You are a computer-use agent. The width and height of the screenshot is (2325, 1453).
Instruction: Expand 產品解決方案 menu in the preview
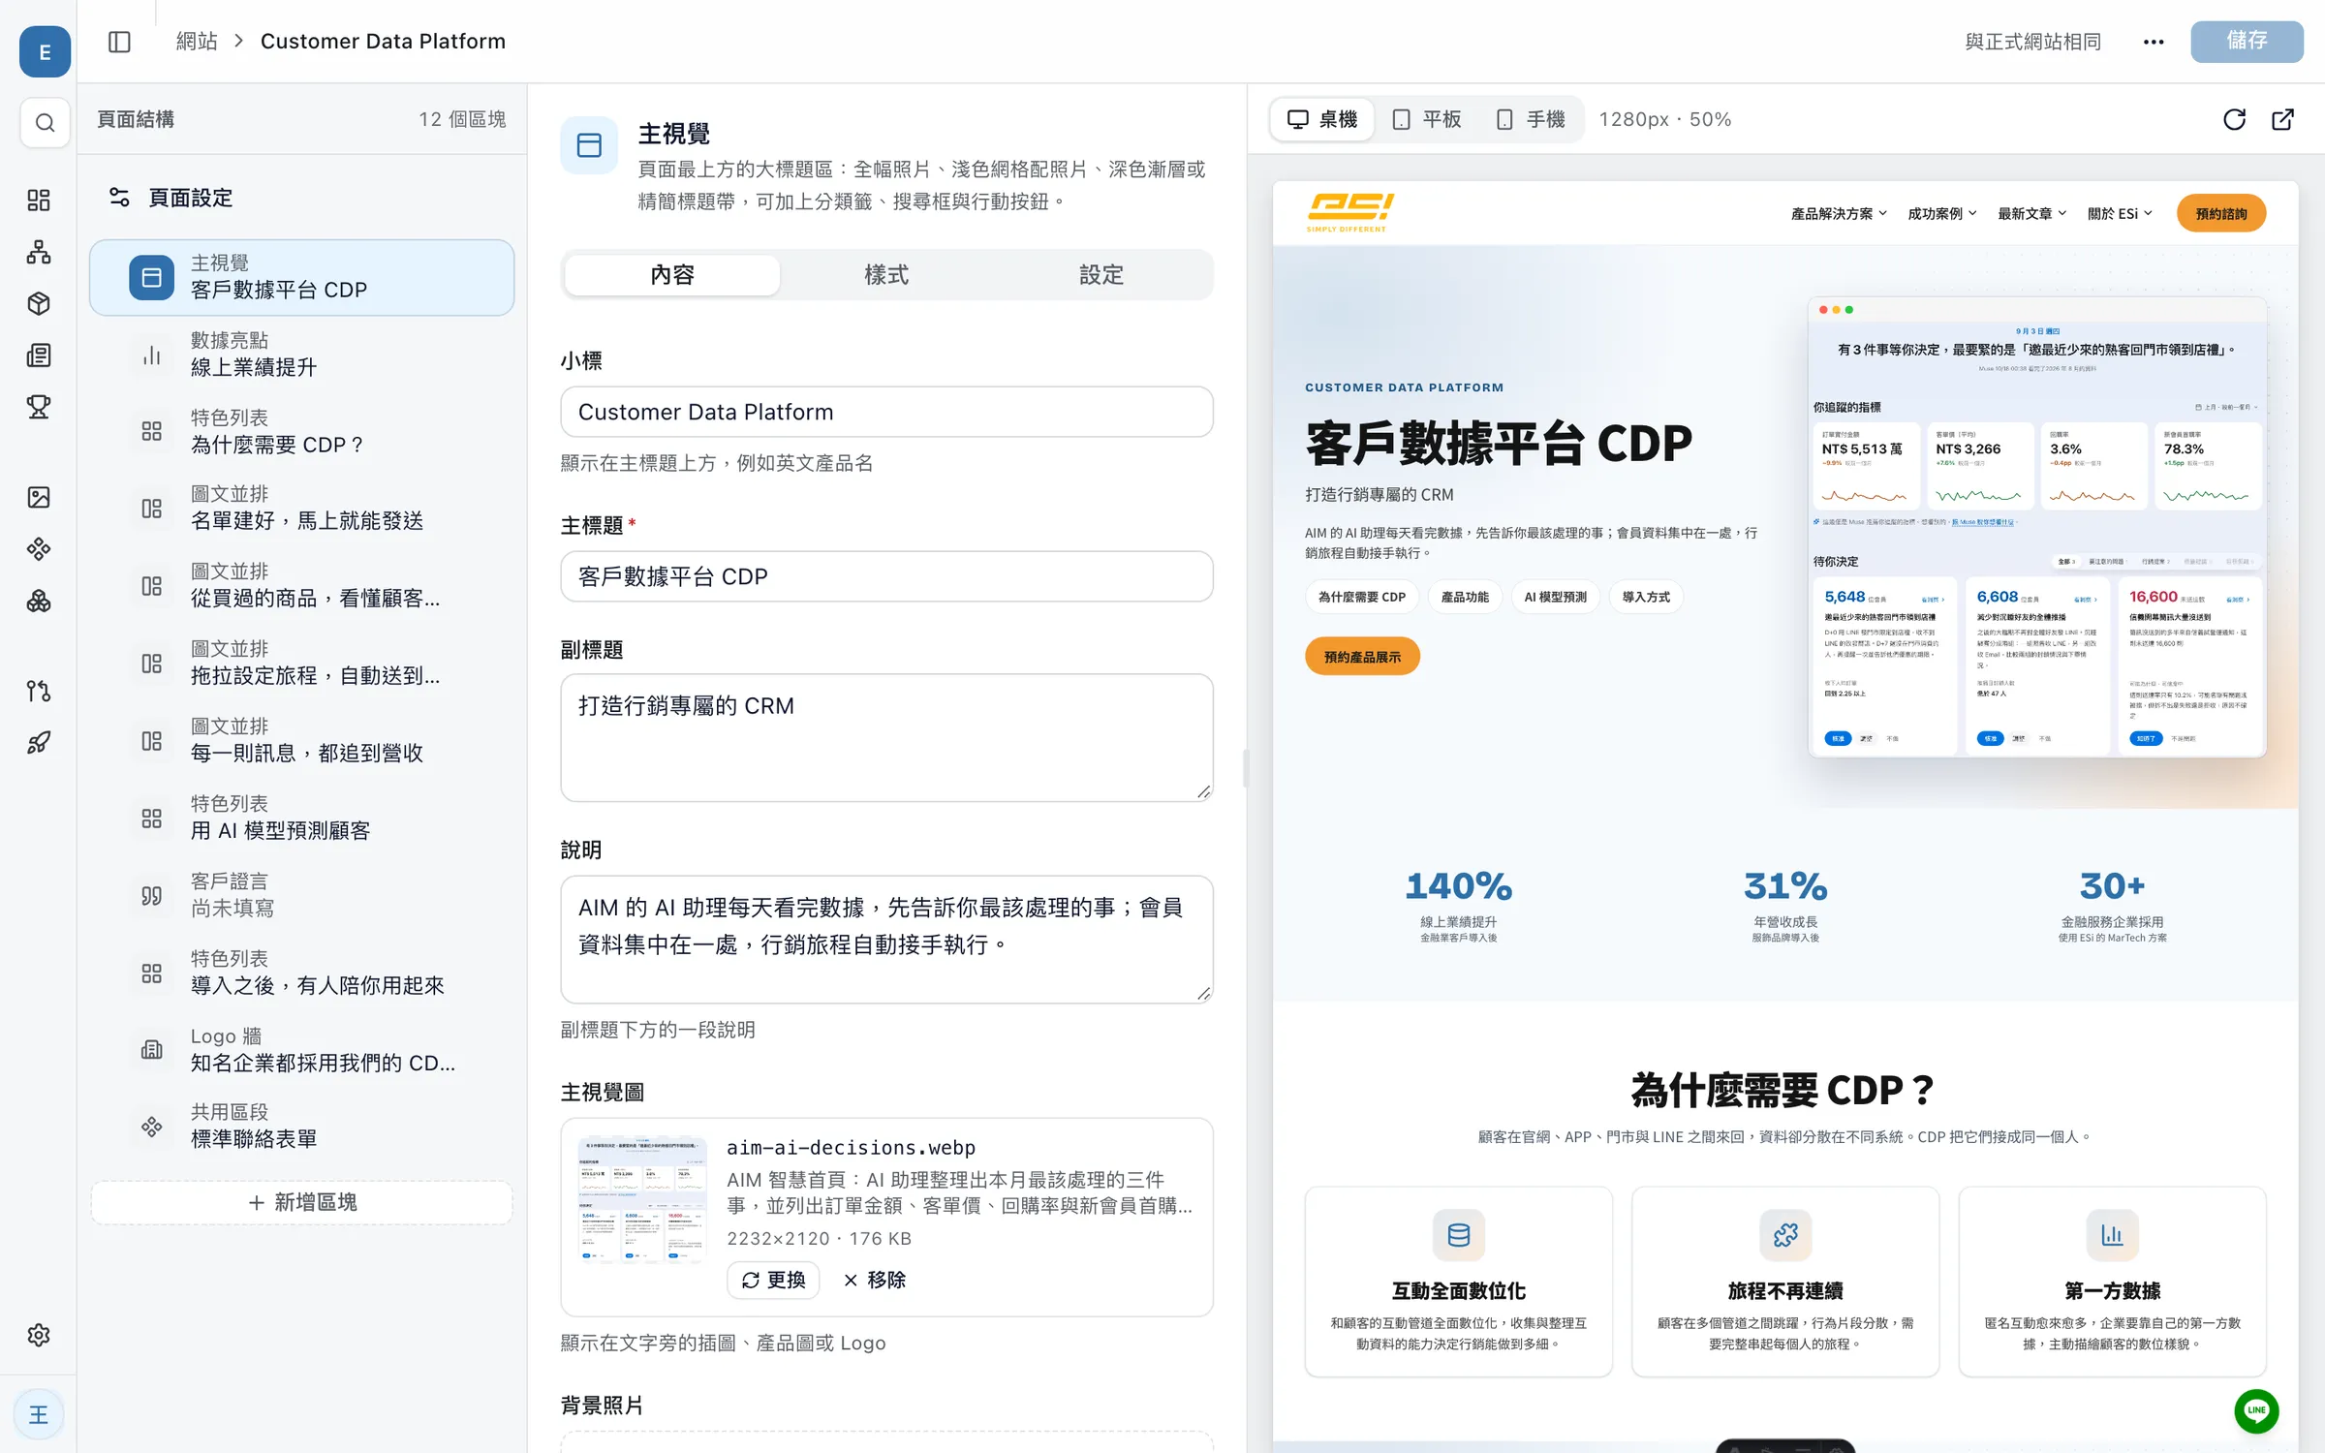pos(1839,214)
